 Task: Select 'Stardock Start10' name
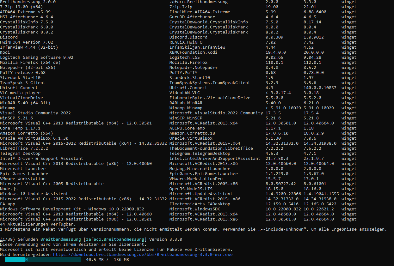20,78
